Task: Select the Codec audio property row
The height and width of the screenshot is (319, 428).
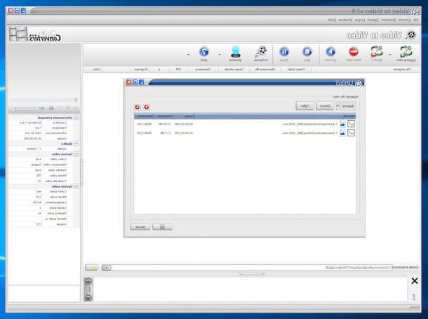Action: [42, 192]
